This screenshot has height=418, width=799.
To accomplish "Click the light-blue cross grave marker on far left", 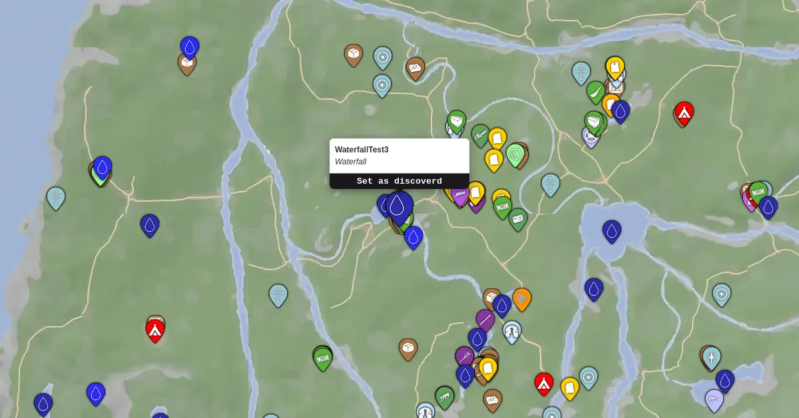I will (56, 198).
